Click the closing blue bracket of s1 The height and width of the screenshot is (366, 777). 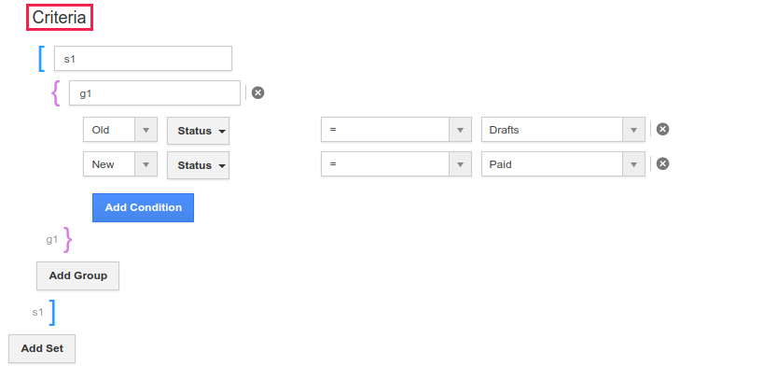(x=52, y=313)
